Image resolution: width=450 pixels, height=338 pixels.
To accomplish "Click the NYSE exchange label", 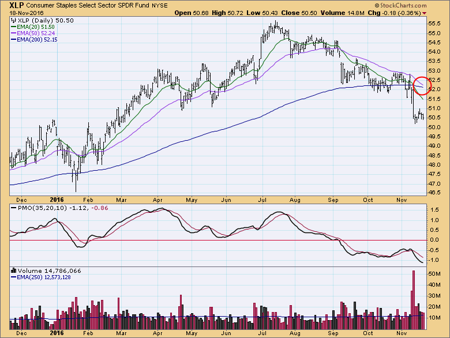I will tap(160, 5).
